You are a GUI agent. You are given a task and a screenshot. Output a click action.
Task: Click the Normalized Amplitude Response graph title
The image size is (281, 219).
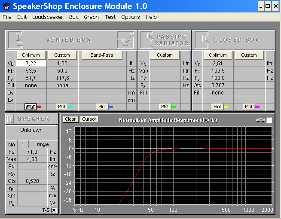coord(168,120)
